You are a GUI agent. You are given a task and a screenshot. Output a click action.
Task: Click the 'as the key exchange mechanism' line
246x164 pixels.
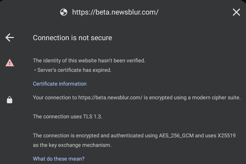pyautogui.click(x=72, y=145)
